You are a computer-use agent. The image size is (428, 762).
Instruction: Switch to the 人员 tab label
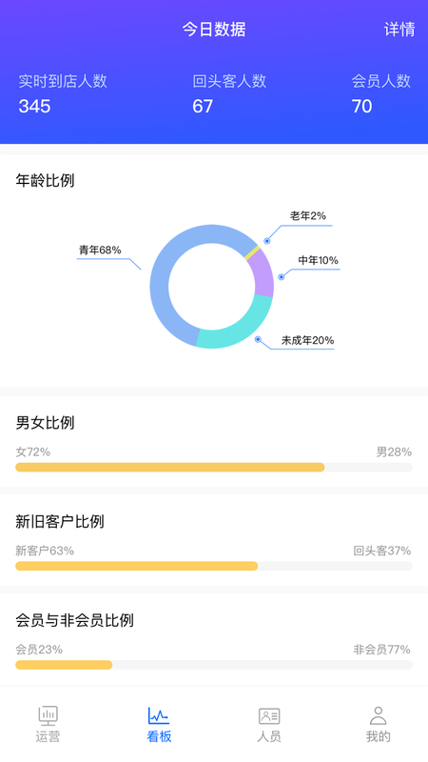coord(269,736)
